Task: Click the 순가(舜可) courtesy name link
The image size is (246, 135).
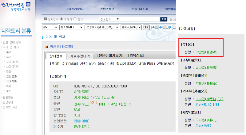Action: coord(81,92)
